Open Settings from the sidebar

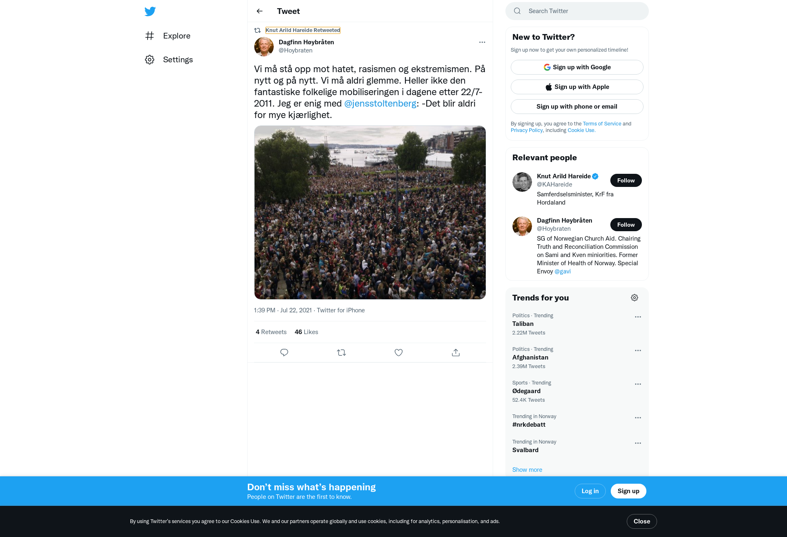pos(169,59)
